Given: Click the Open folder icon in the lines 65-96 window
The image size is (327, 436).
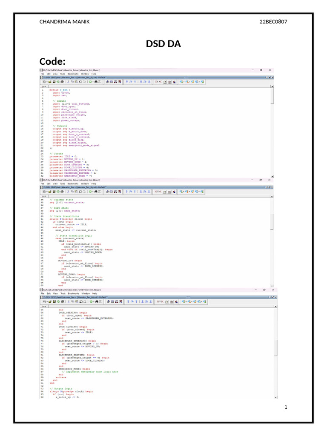Looking at the screenshot, I should point(50,302).
